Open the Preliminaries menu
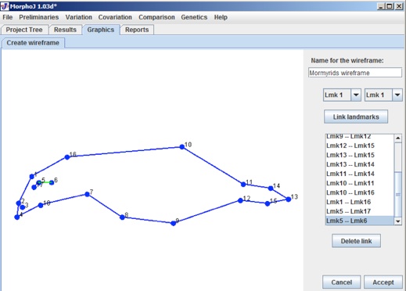Screen dimensions: 406x291 pos(38,17)
